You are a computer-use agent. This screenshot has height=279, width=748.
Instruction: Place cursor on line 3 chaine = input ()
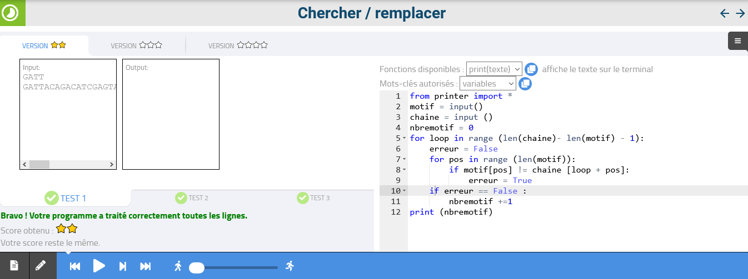tap(451, 118)
